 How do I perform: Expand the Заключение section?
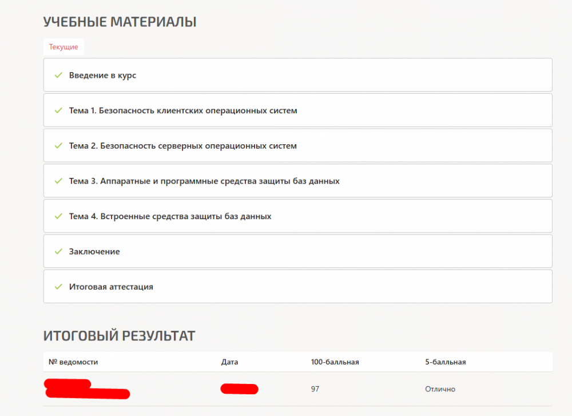[x=94, y=252]
